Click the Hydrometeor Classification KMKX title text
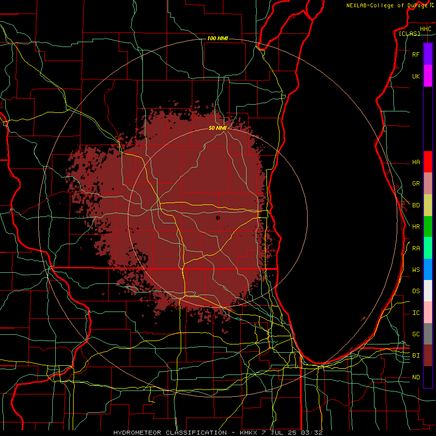436x436 pixels. point(218,433)
